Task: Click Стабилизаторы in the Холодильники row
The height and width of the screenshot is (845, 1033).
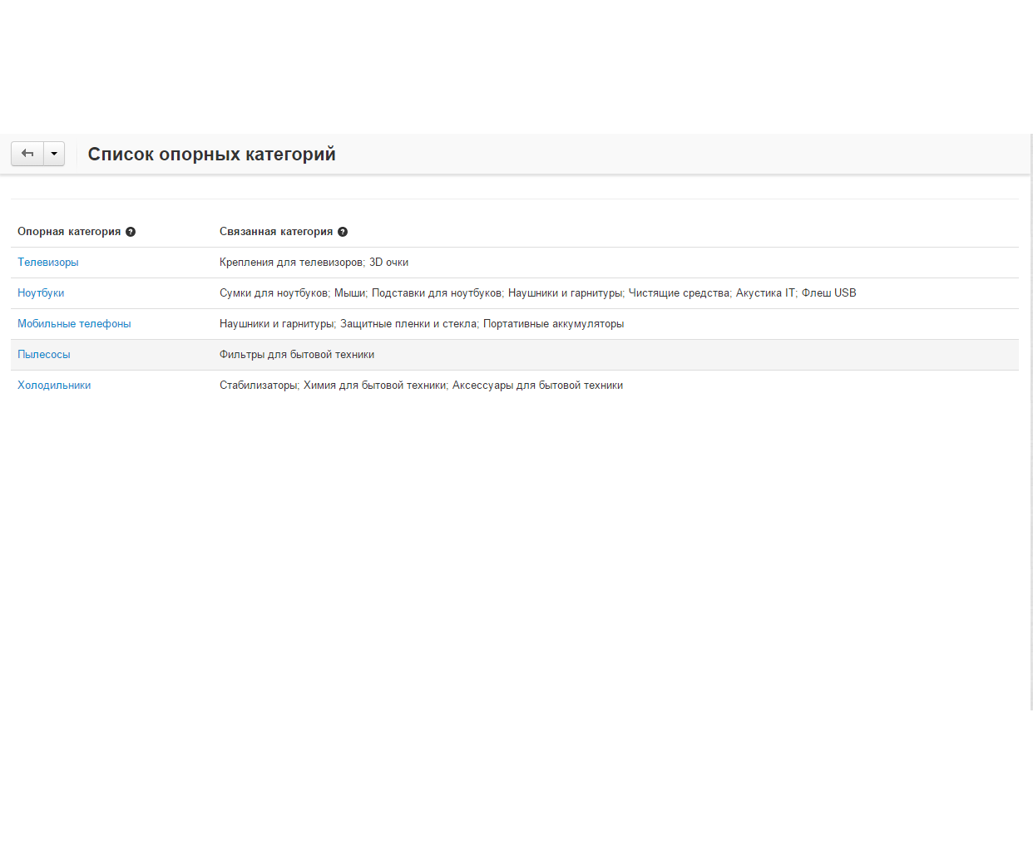Action: [258, 386]
